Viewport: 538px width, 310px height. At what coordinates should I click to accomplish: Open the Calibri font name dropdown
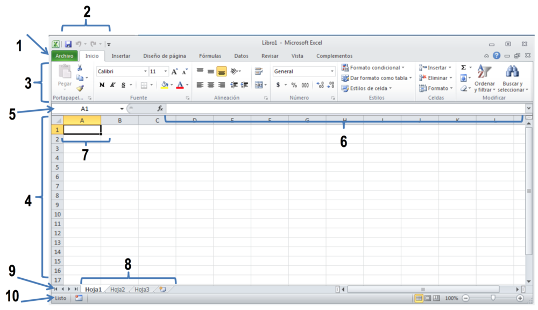(x=145, y=72)
